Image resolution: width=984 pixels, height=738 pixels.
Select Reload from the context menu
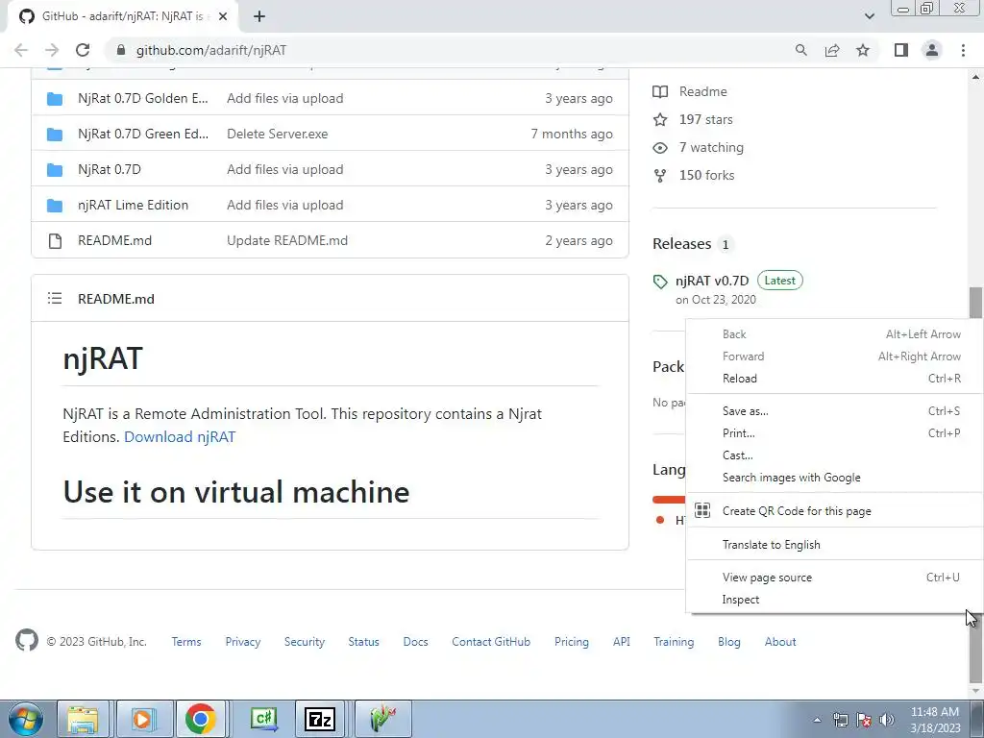834,379
